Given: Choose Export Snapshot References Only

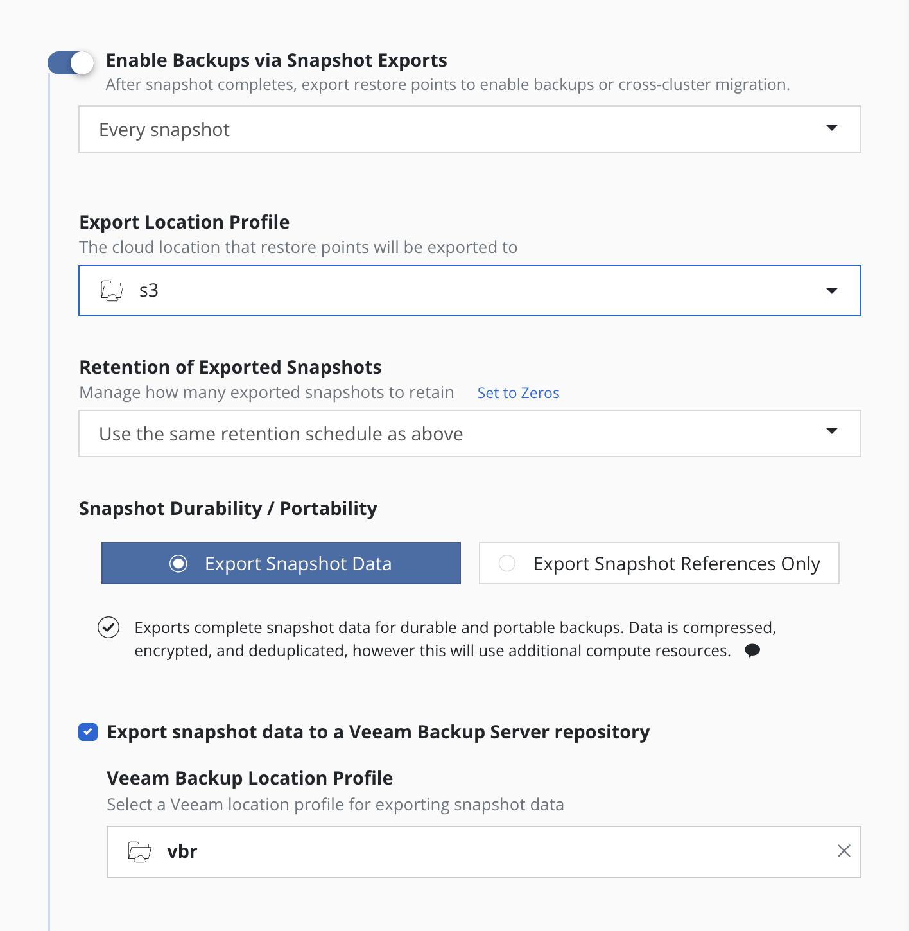Looking at the screenshot, I should coord(659,563).
